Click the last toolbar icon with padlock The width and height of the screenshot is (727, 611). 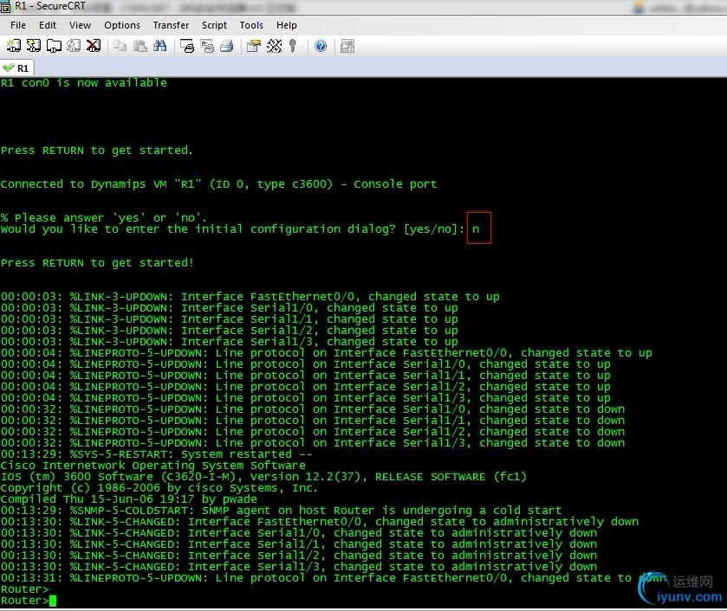click(x=347, y=46)
